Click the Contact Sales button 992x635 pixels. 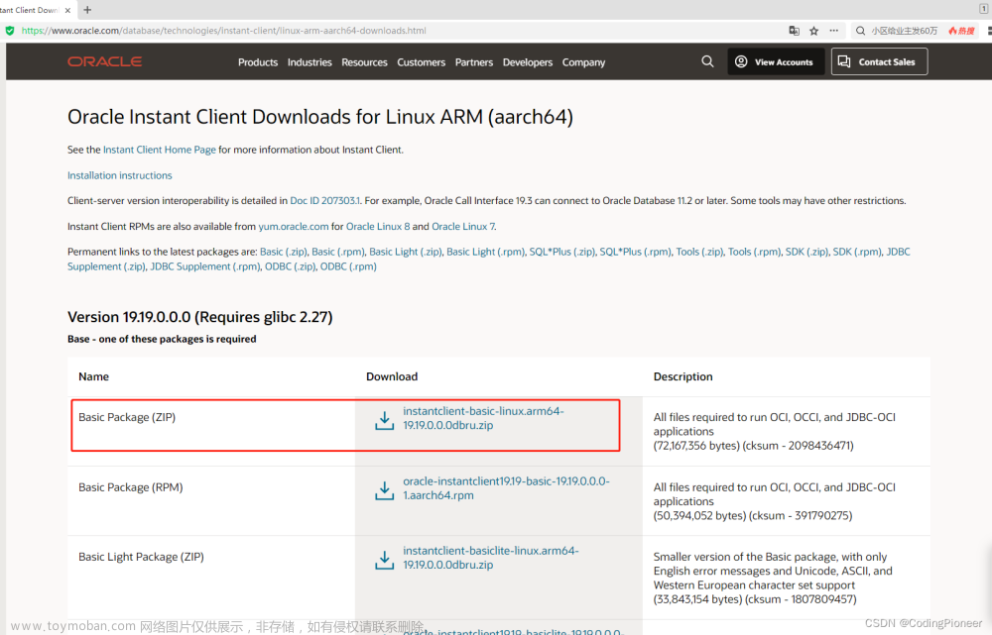click(879, 61)
